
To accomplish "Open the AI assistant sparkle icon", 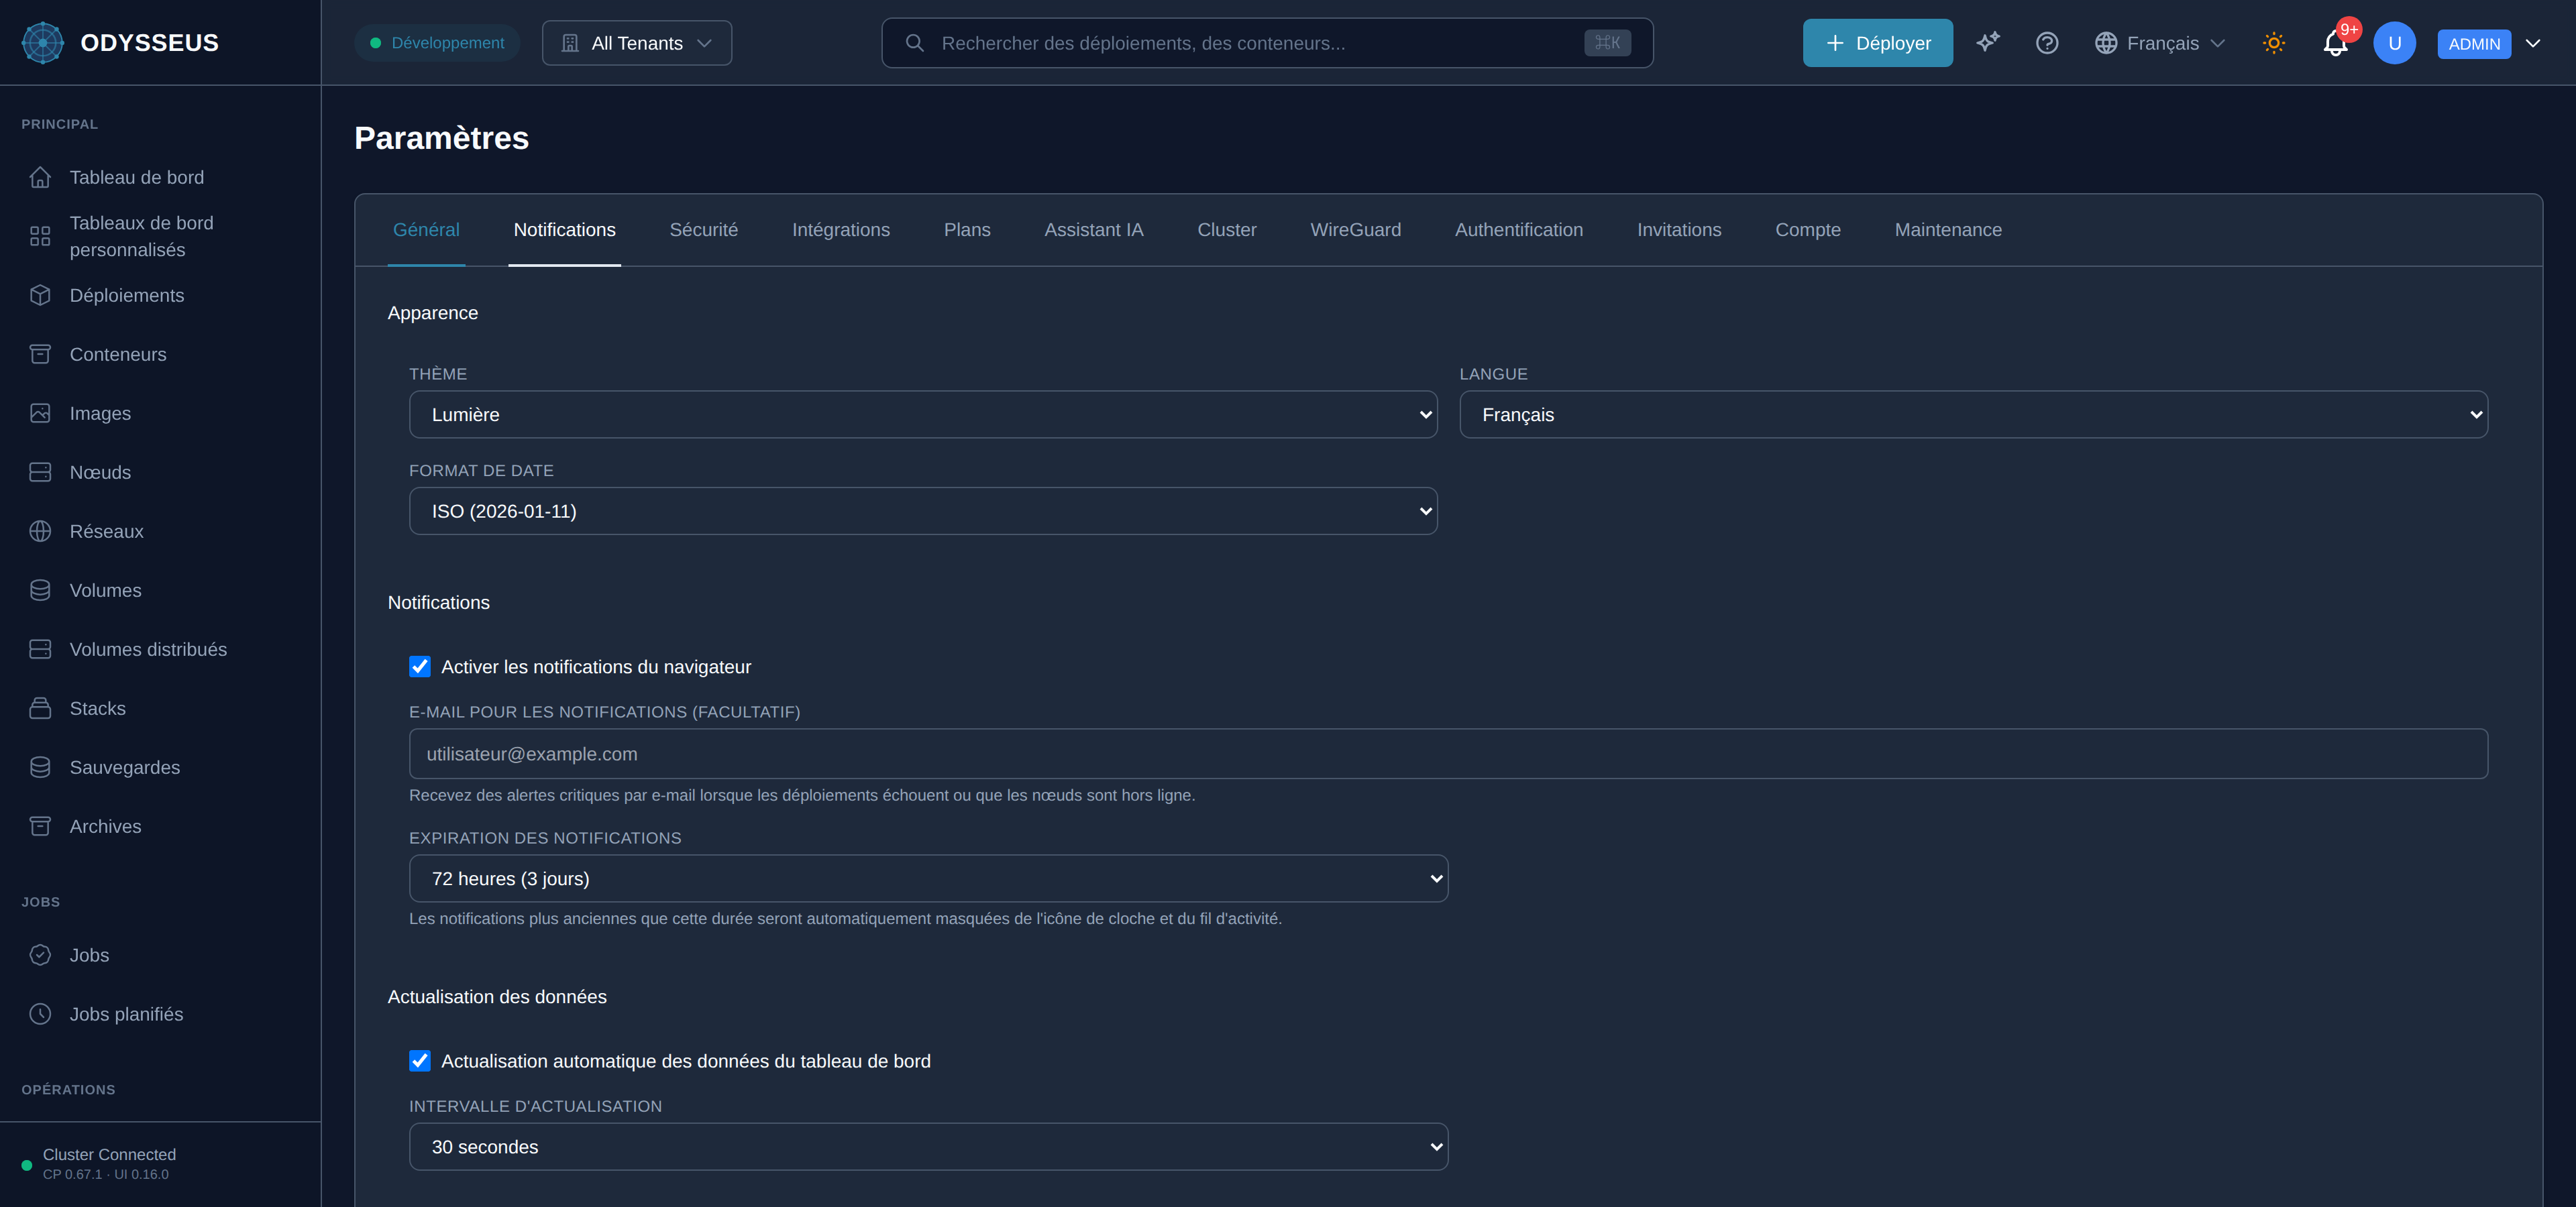I will pyautogui.click(x=1988, y=42).
